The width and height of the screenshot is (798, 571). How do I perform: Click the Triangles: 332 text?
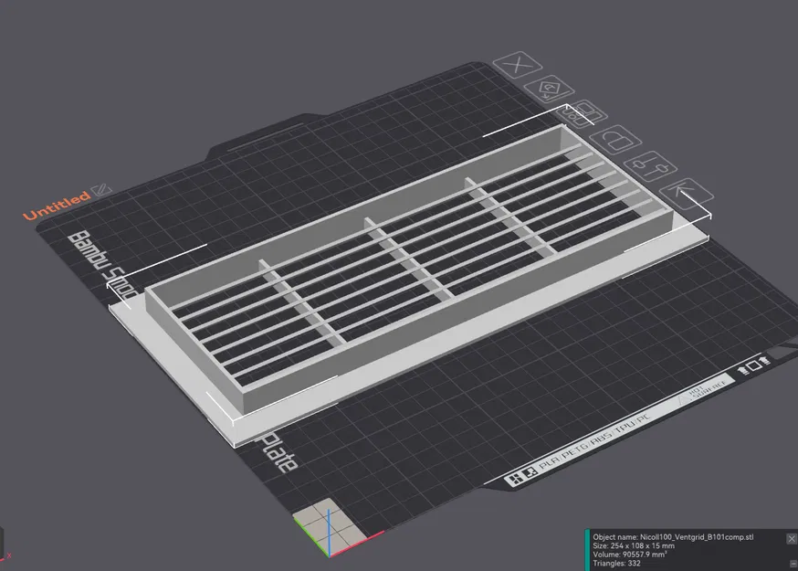[616, 564]
